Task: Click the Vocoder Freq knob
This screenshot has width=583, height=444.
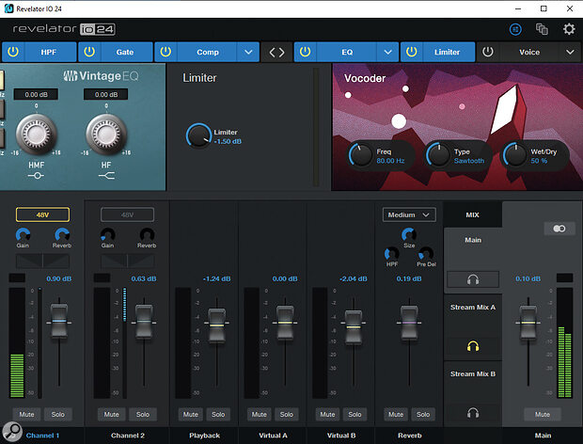Action: click(361, 154)
